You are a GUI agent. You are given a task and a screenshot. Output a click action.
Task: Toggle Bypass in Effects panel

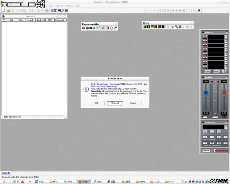[207, 71]
